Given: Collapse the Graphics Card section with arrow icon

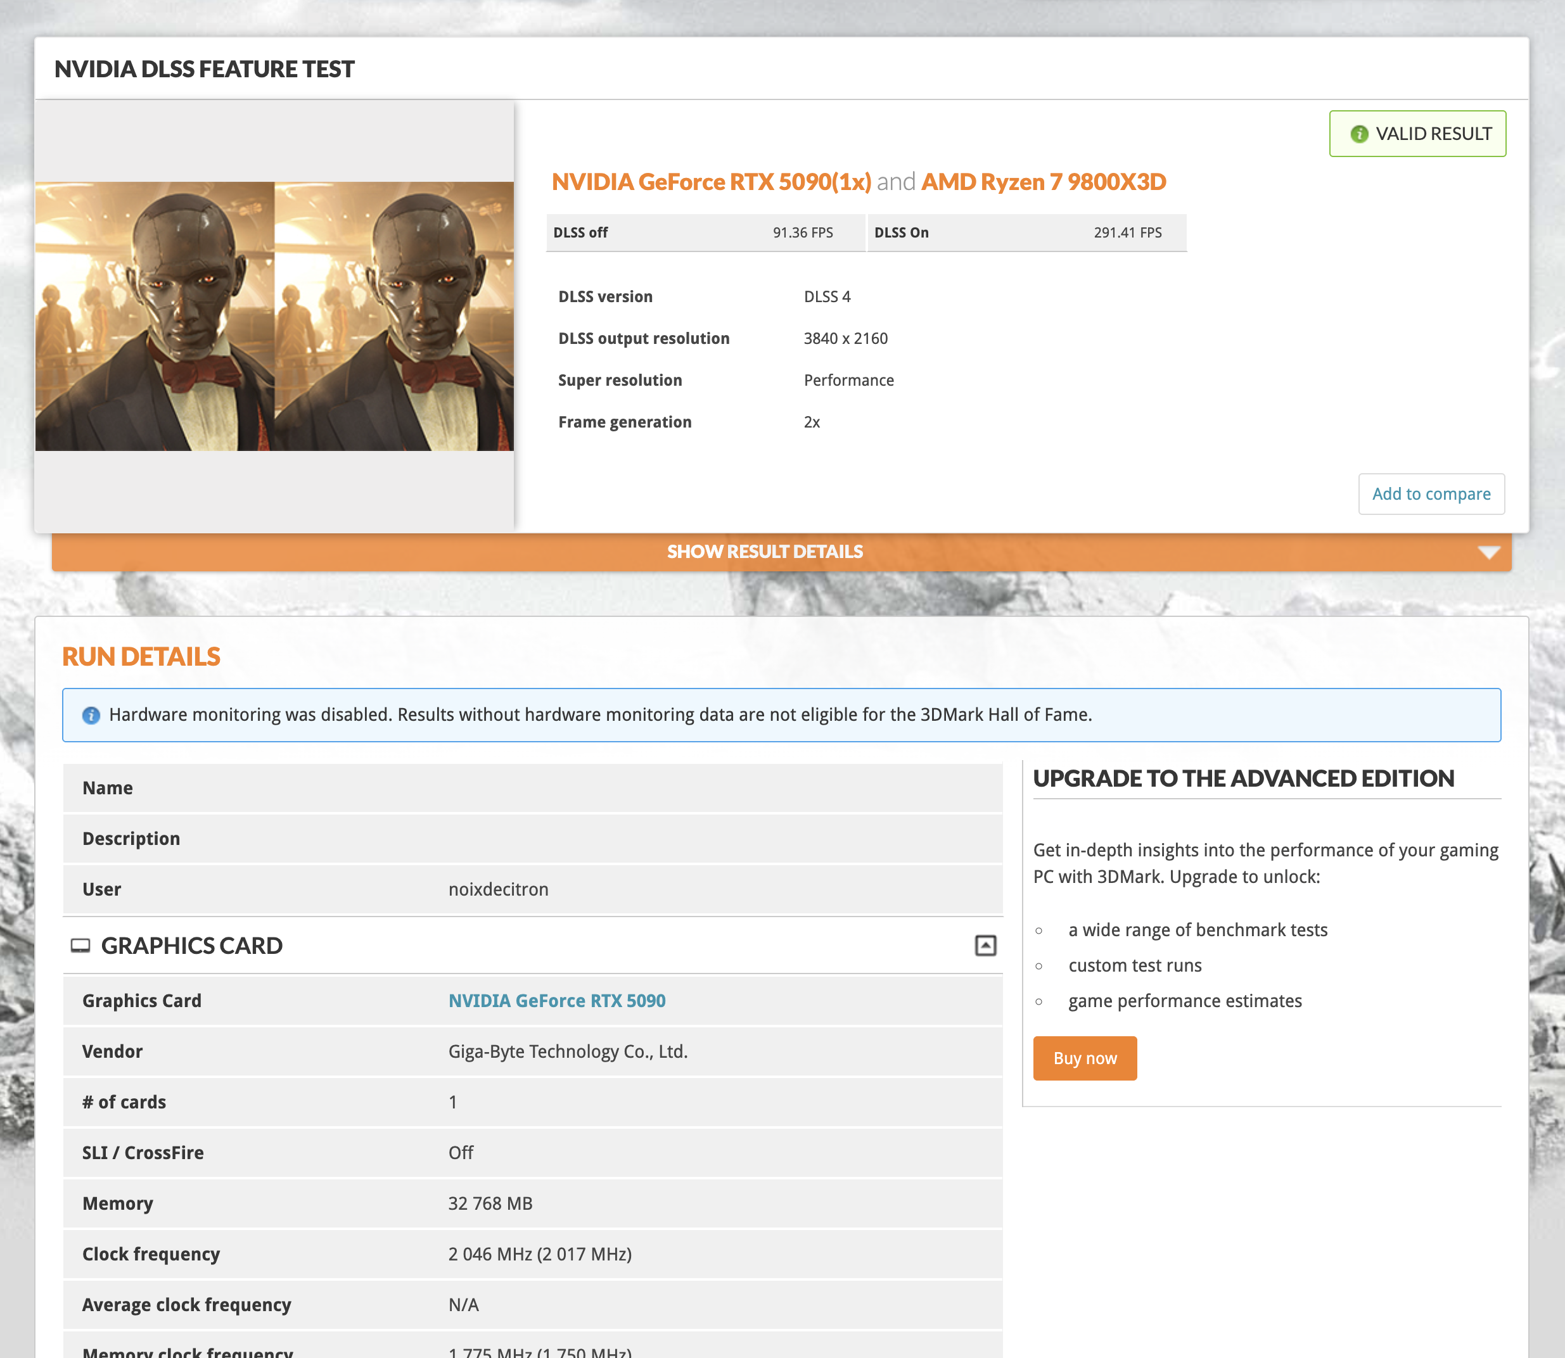Looking at the screenshot, I should click(x=985, y=946).
